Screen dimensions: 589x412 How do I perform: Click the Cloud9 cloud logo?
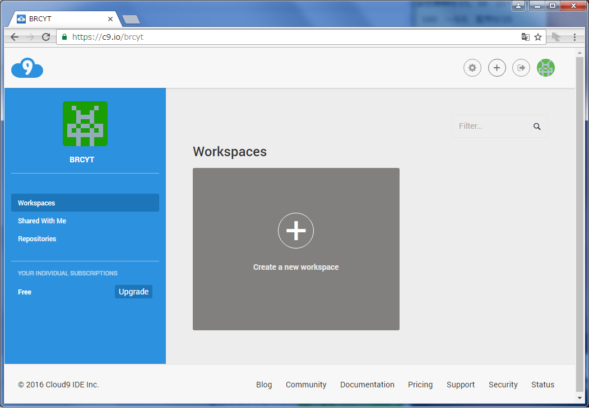27,68
